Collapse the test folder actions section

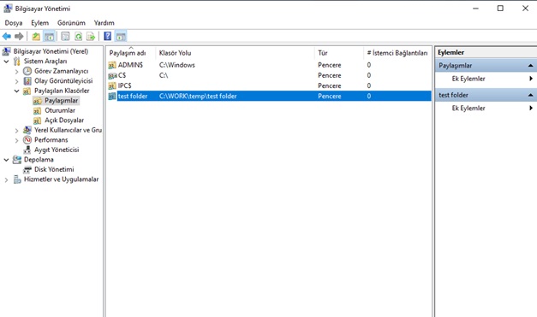(x=530, y=95)
